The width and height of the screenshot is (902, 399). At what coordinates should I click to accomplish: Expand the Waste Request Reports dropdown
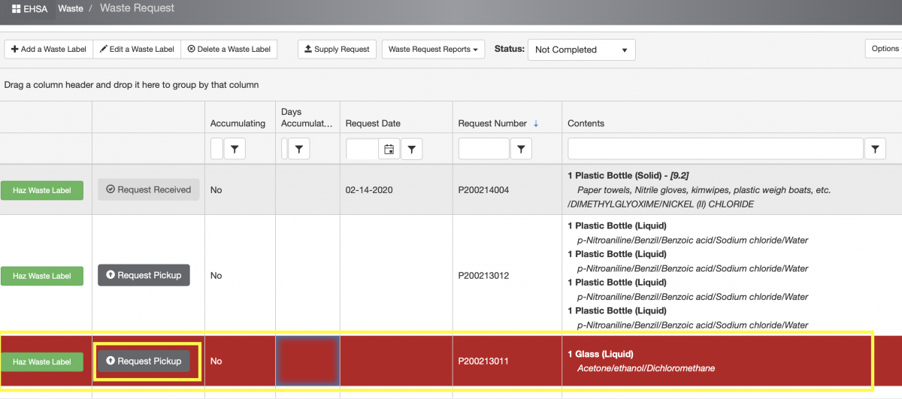click(x=433, y=50)
